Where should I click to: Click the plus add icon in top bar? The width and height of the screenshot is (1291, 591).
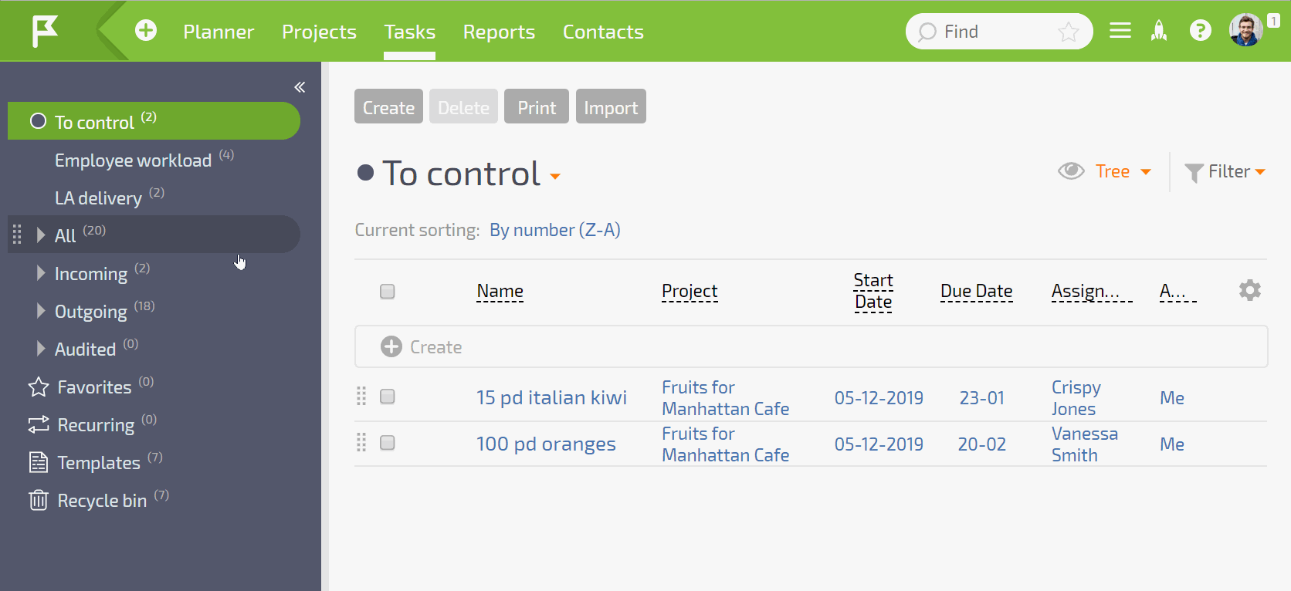(x=146, y=31)
